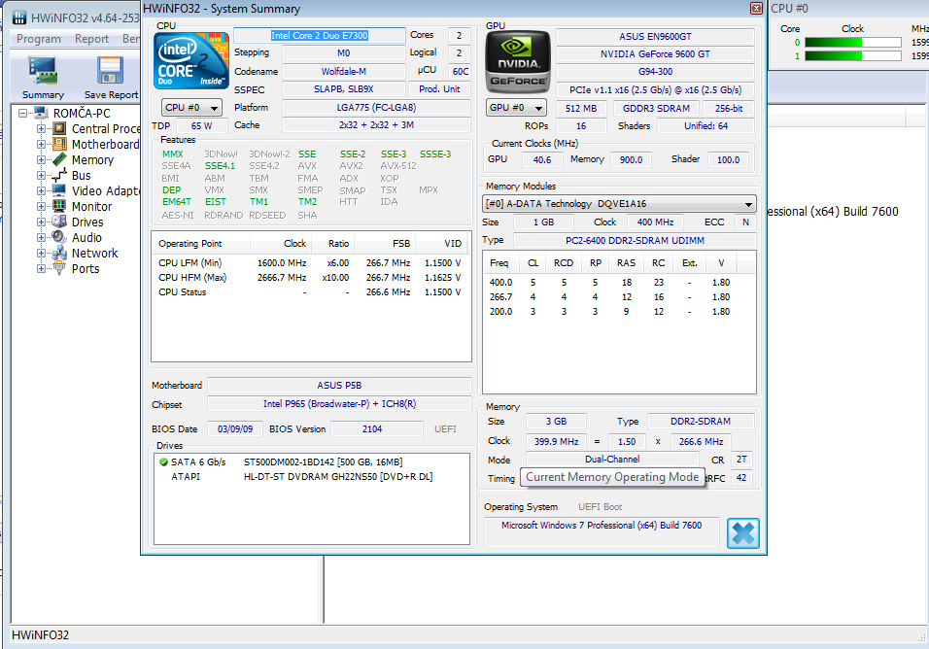929x649 pixels.
Task: Click the Dual-Channel mode field
Action: (612, 460)
